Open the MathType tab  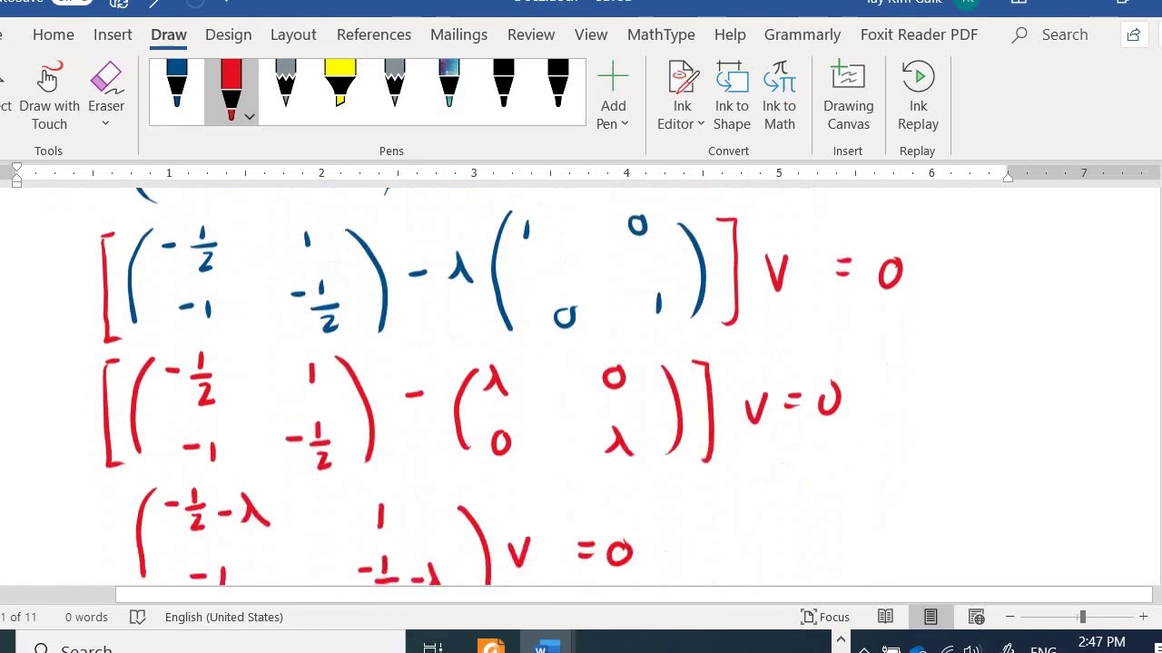tap(661, 34)
